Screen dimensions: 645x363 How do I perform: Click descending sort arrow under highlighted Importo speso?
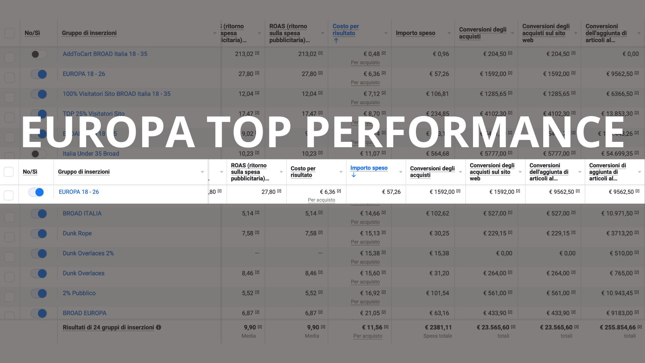click(353, 175)
